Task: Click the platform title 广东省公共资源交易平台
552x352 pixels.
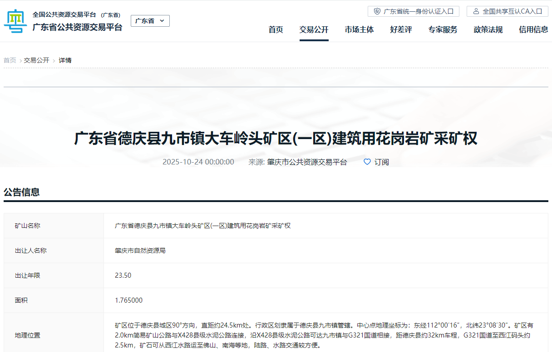Action: point(77,27)
